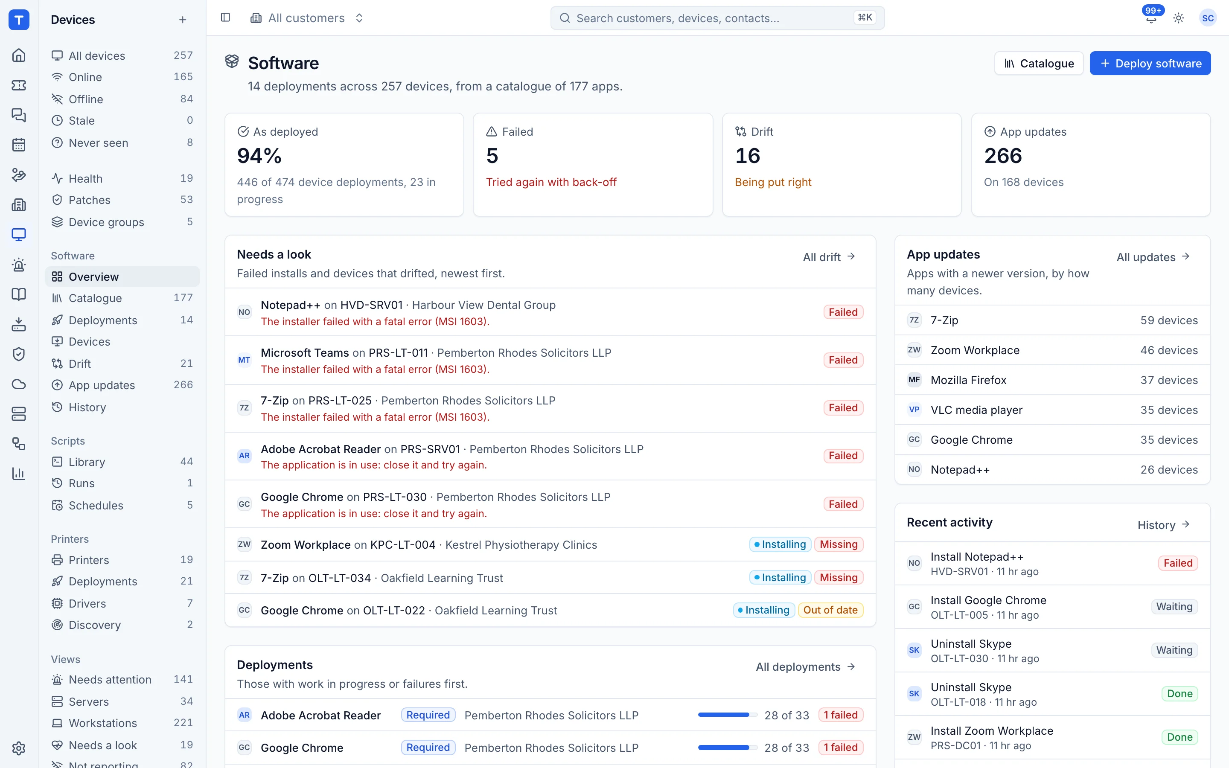Open All drift link
1229x768 pixels.
(829, 257)
